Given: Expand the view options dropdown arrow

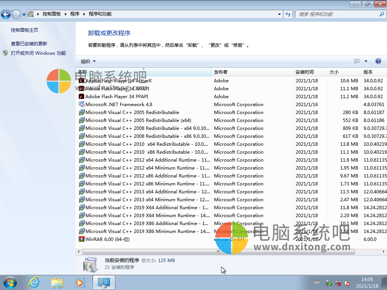Looking at the screenshot, I should pyautogui.click(x=366, y=61).
